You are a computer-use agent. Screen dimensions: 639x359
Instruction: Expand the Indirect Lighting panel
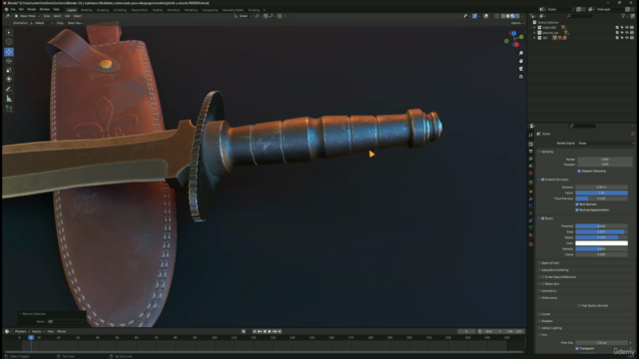(551, 328)
